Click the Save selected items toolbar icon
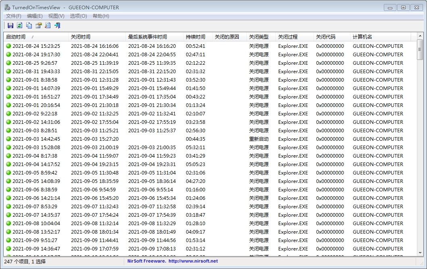This screenshot has height=269, width=427. (x=10, y=26)
